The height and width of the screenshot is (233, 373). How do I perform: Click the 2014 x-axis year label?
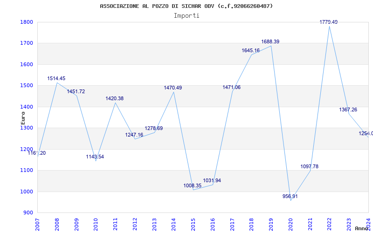pyautogui.click(x=173, y=224)
